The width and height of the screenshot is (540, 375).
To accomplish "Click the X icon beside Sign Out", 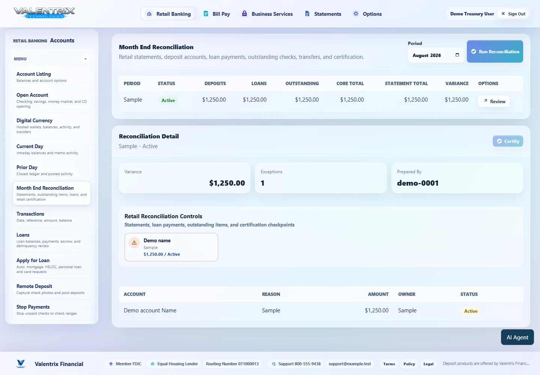I will pos(503,13).
